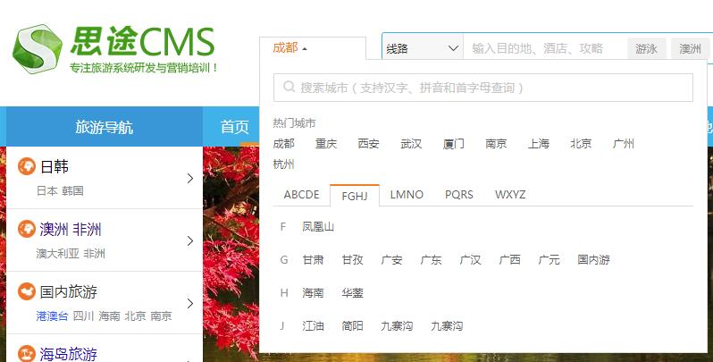Collapse the 成都 city selector dropdown
Viewport: 713px width, 362px height.
pyautogui.click(x=290, y=48)
